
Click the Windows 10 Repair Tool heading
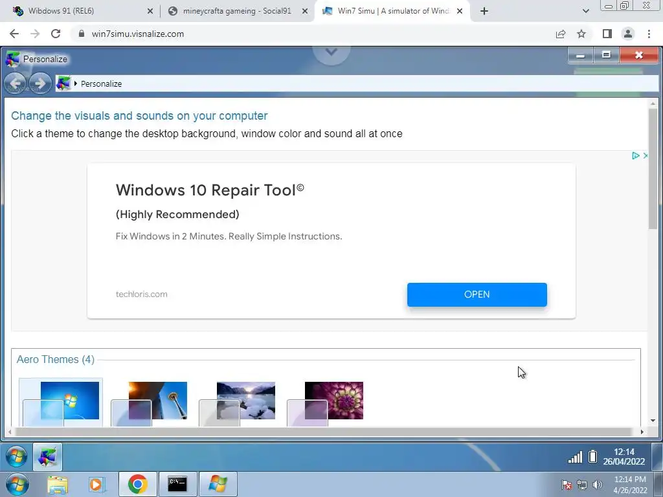pos(210,190)
